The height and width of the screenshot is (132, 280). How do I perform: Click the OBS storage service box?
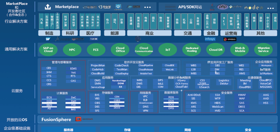[x=97, y=103]
